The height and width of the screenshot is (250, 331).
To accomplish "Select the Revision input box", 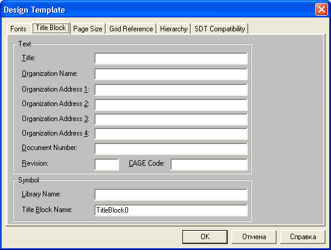I will [x=106, y=164].
